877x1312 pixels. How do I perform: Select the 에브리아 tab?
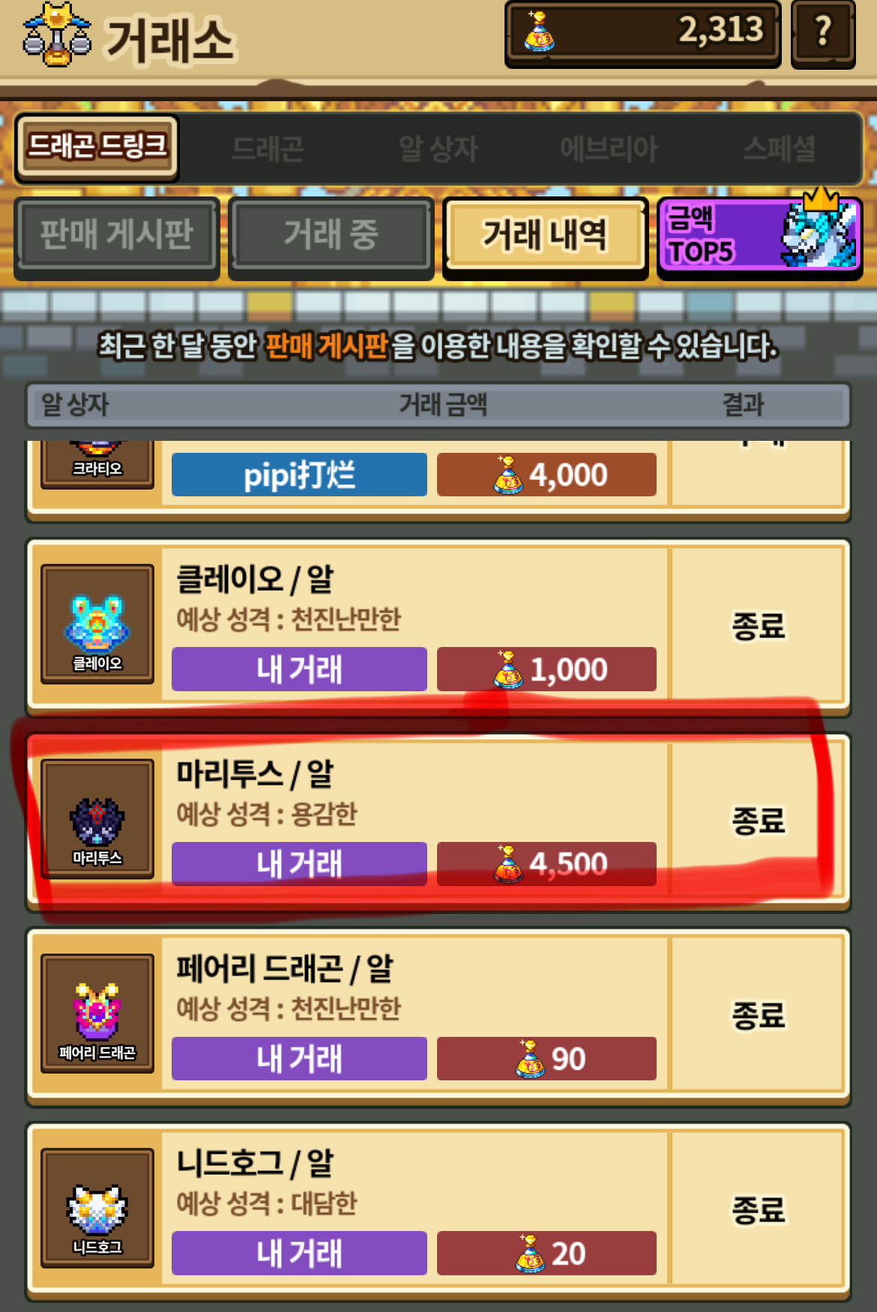tap(609, 148)
